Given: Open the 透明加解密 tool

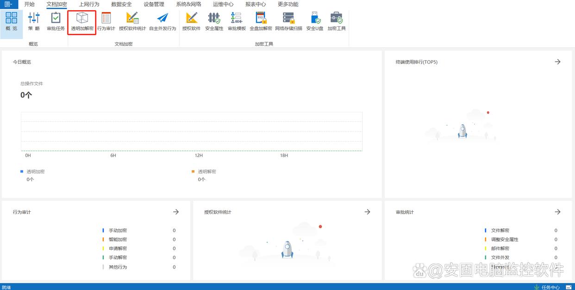Looking at the screenshot, I should (82, 22).
